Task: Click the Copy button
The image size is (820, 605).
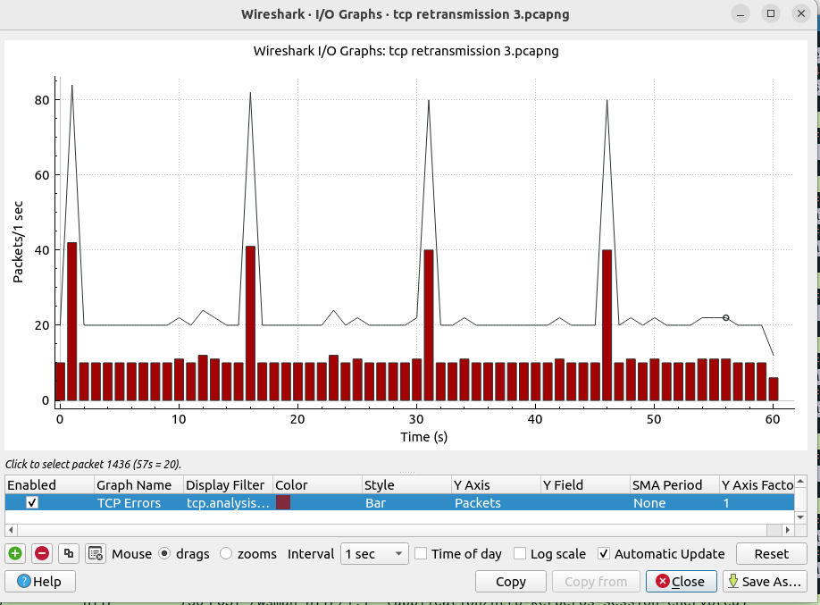Action: point(510,582)
